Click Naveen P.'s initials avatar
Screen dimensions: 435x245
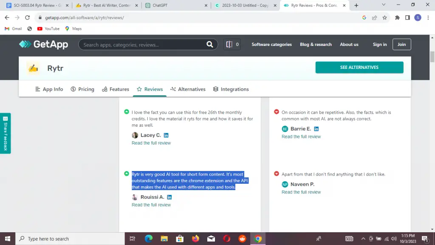click(x=285, y=185)
